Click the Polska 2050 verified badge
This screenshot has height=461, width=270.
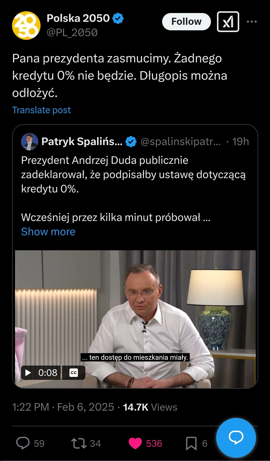tap(118, 19)
